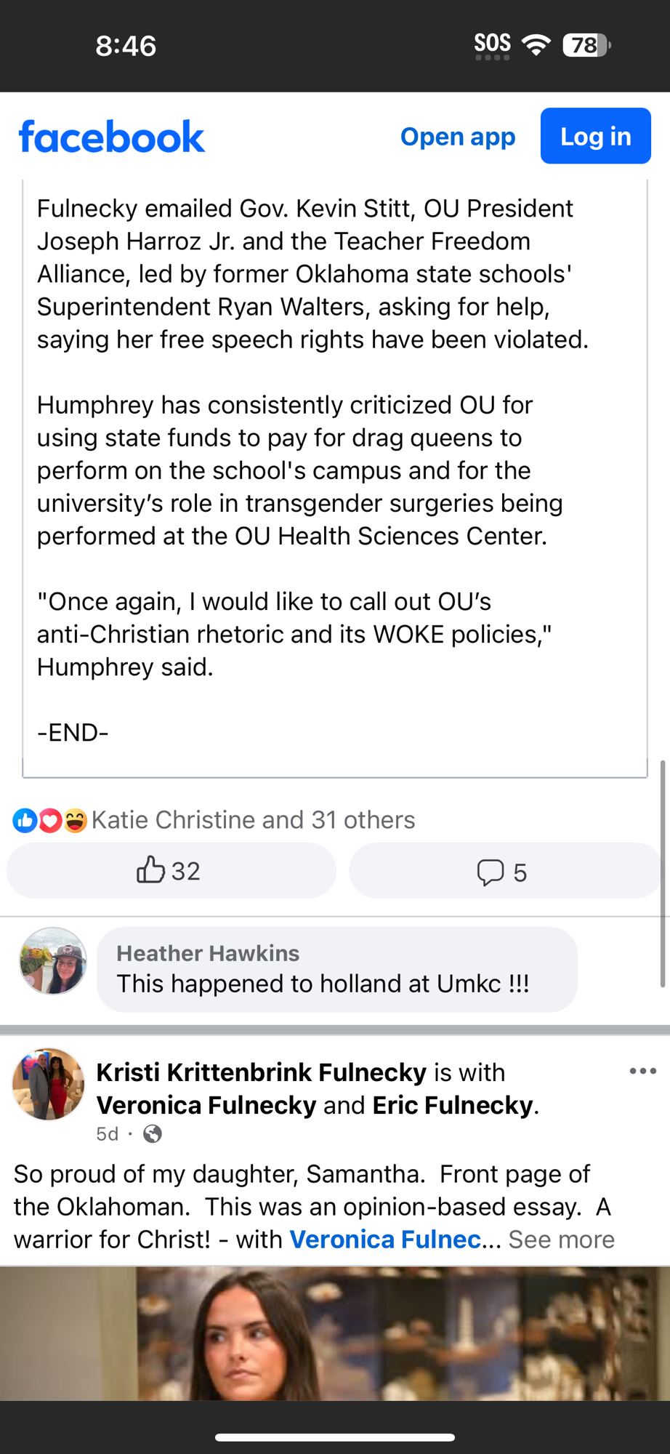Click the blue like reaction emoji
Viewport: 670px width, 1454px height.
tap(25, 821)
